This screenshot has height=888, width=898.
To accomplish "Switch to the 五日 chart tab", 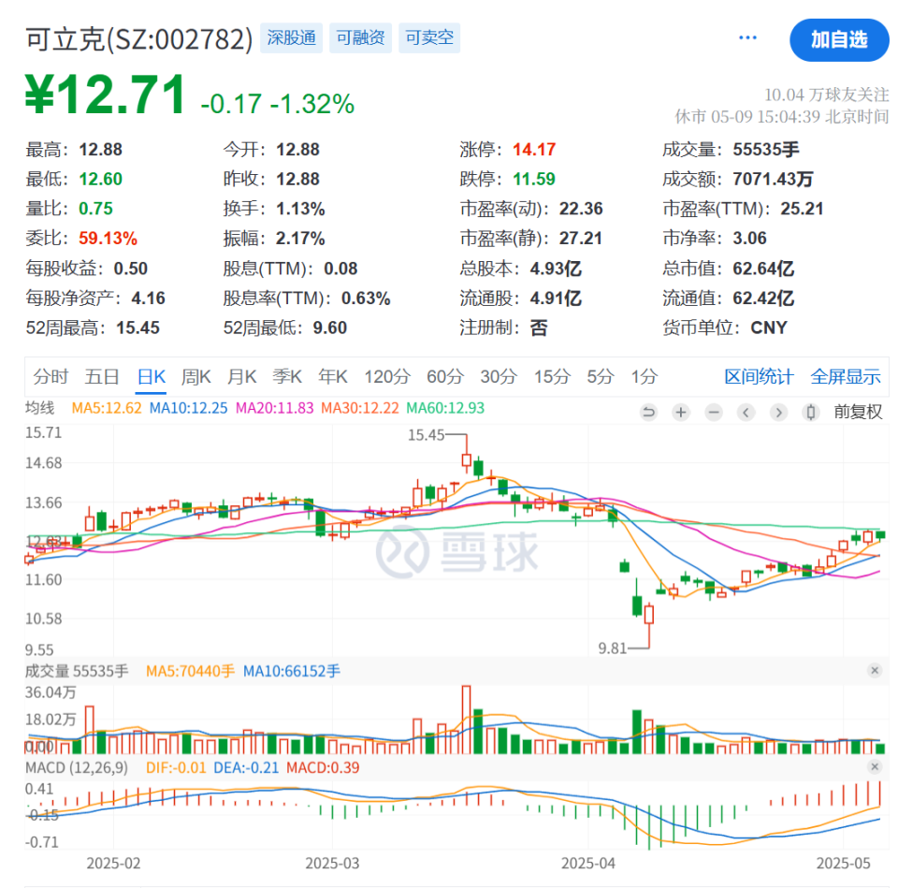I will point(102,376).
